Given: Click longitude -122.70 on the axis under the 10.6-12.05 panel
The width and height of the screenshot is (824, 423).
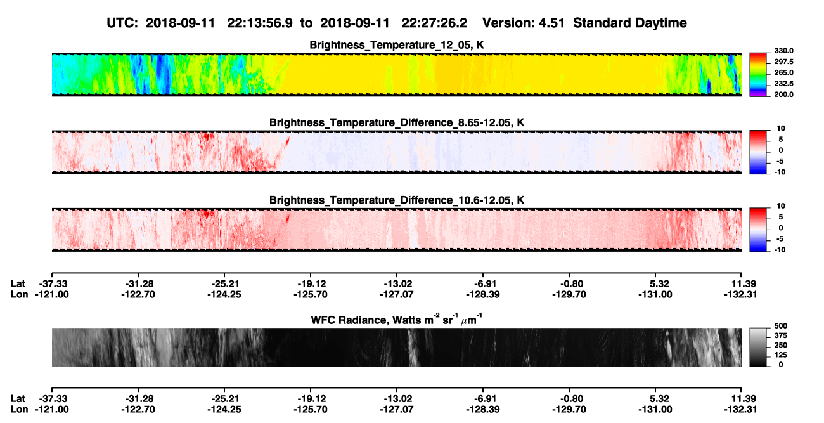Looking at the screenshot, I should [138, 294].
